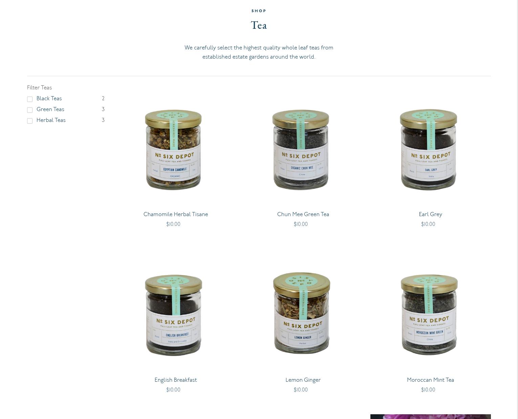This screenshot has height=419, width=518.
Task: Open the purple flower image at bottom right
Action: (x=430, y=417)
